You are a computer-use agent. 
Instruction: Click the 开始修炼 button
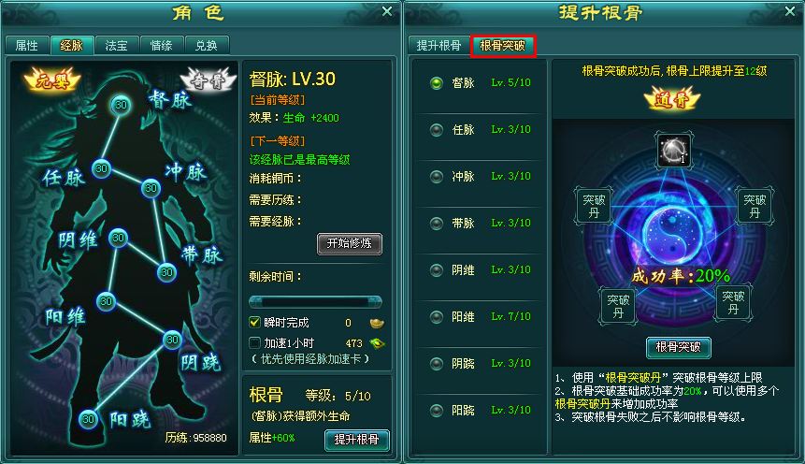tap(350, 243)
